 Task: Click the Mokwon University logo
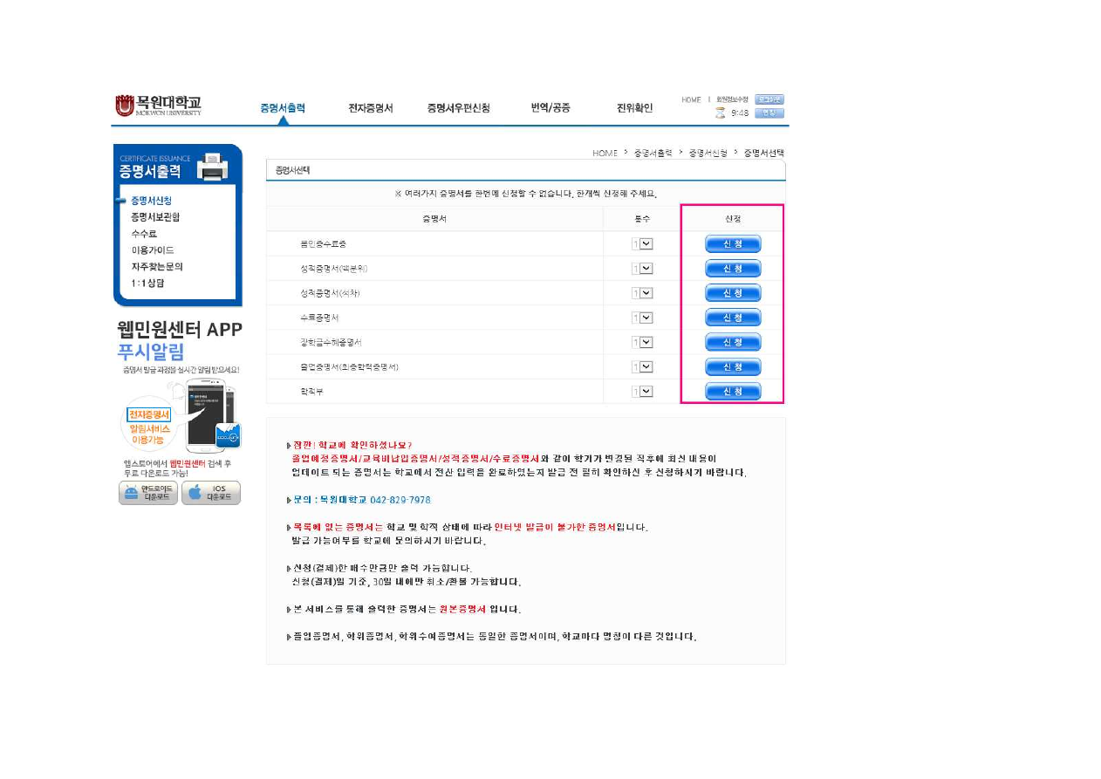(159, 106)
